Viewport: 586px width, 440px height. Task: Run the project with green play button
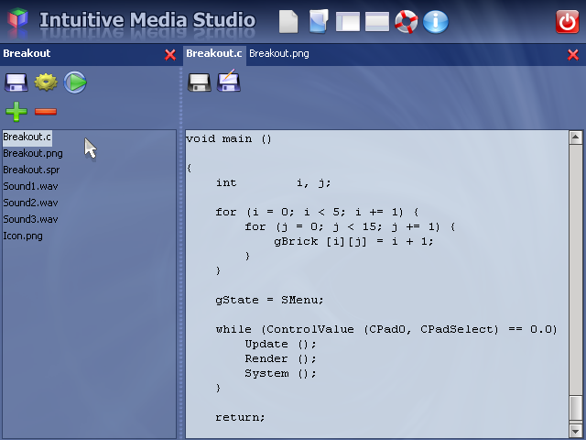(75, 82)
